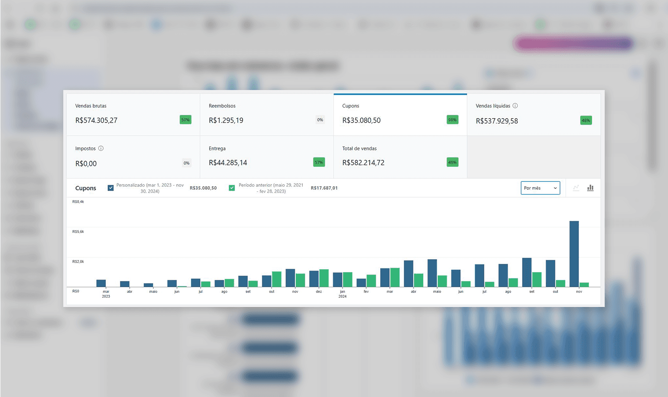The image size is (668, 397).
Task: Click the chevron arrow in Por mês selector
Action: [x=555, y=188]
